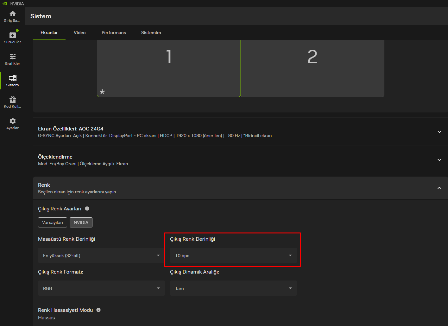The image size is (448, 326).
Task: Open Çıkış Renk Formatı RGB dropdown
Action: click(101, 288)
